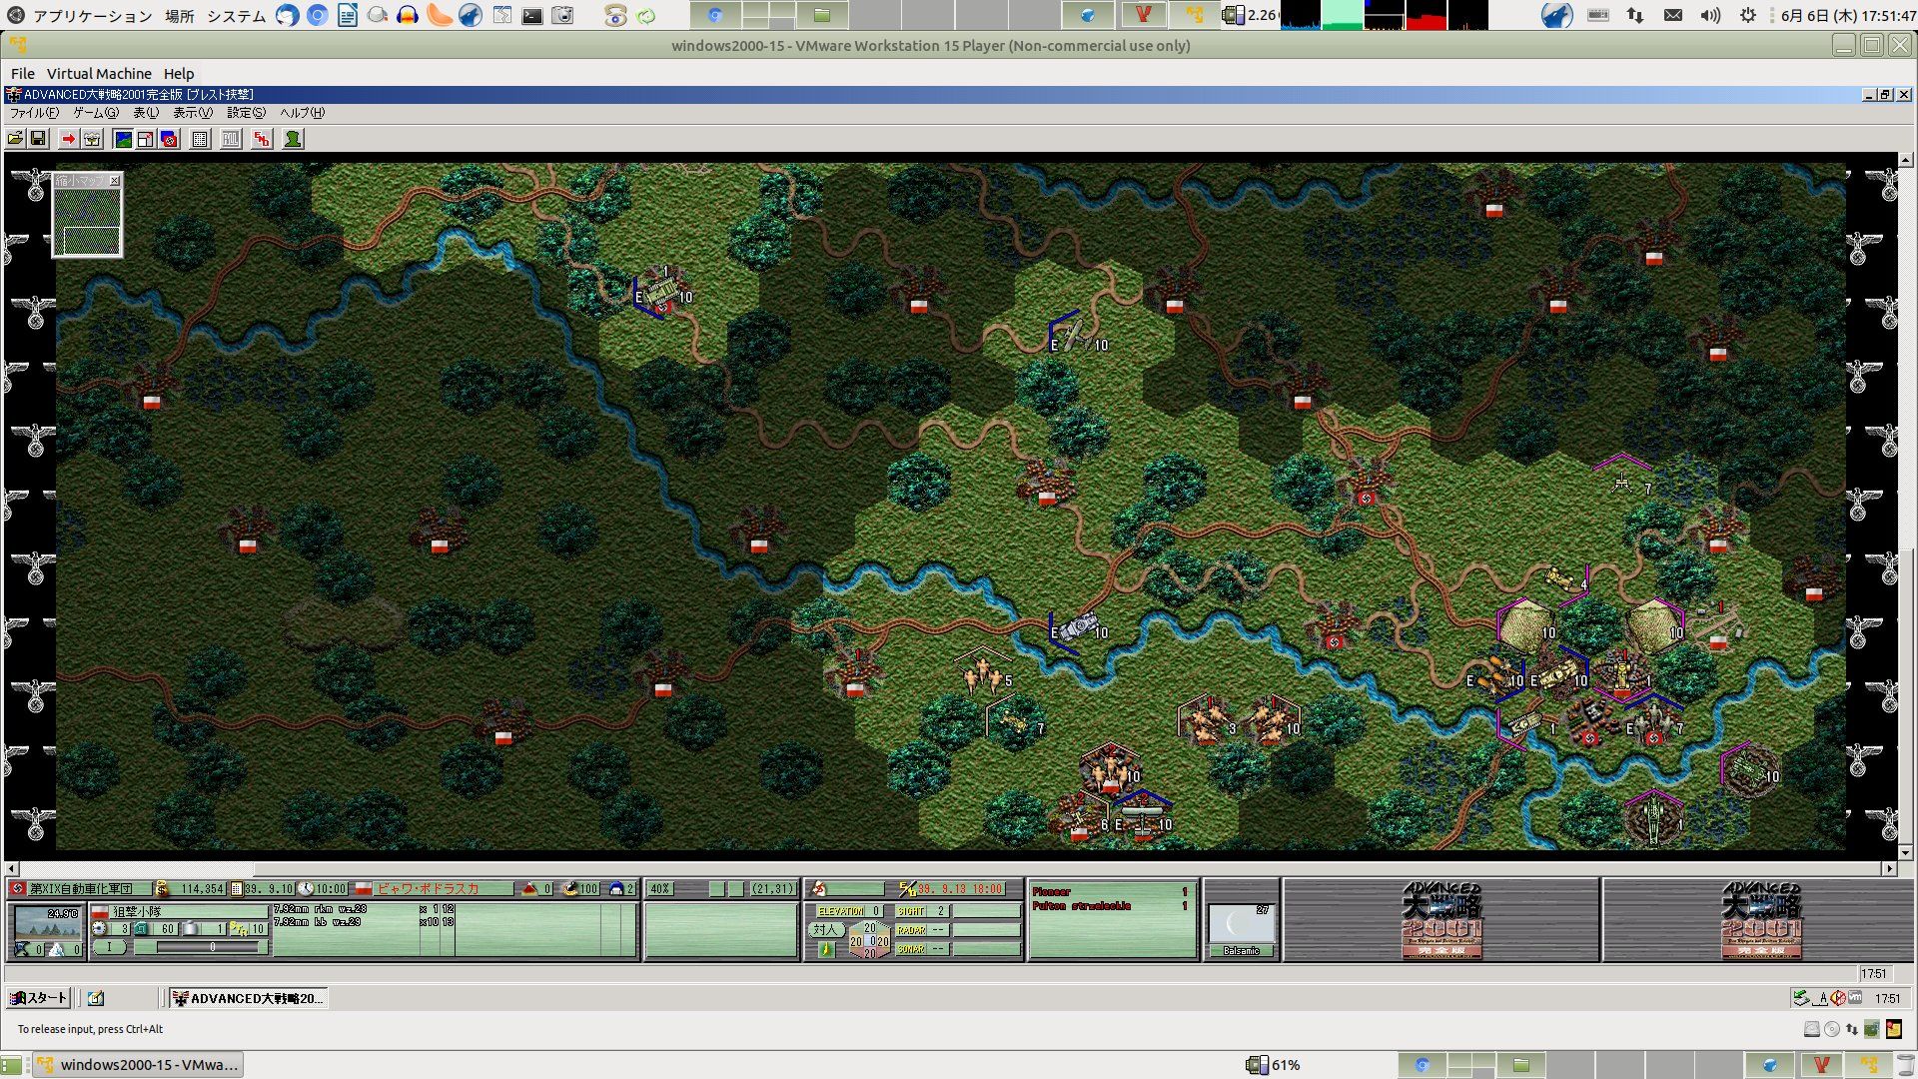The width and height of the screenshot is (1918, 1079).
Task: Click the network up-down arrows indicator
Action: pos(1635,15)
